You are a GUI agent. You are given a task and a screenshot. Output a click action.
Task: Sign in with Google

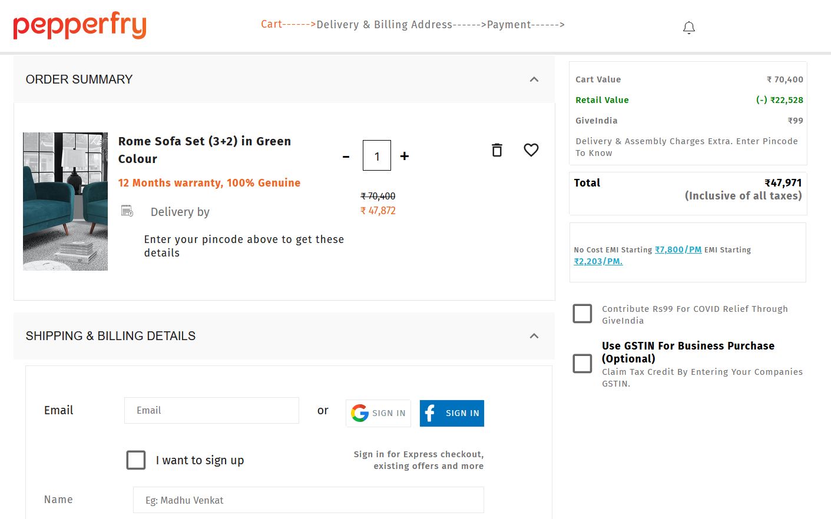pyautogui.click(x=378, y=413)
